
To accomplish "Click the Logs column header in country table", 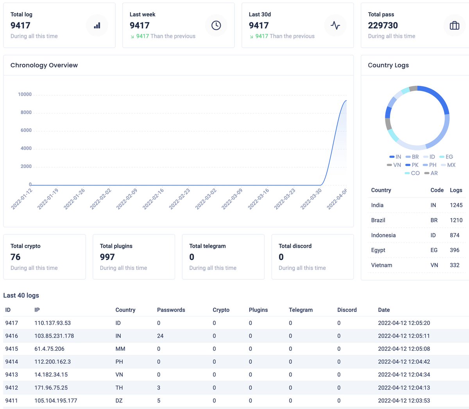I will [x=456, y=190].
